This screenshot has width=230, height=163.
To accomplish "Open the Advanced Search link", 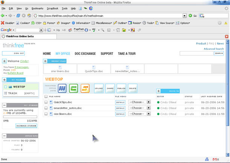I will click(x=214, y=49).
